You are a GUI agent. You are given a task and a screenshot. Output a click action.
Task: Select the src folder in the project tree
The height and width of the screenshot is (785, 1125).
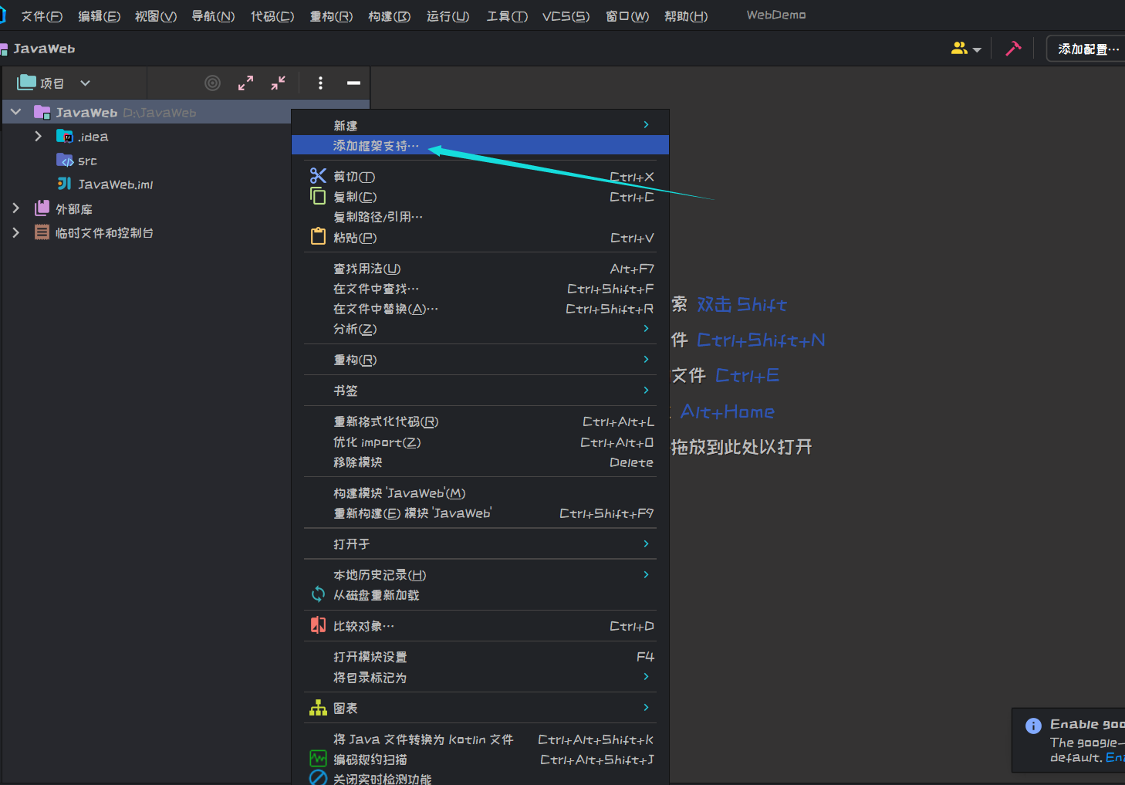pyautogui.click(x=87, y=160)
